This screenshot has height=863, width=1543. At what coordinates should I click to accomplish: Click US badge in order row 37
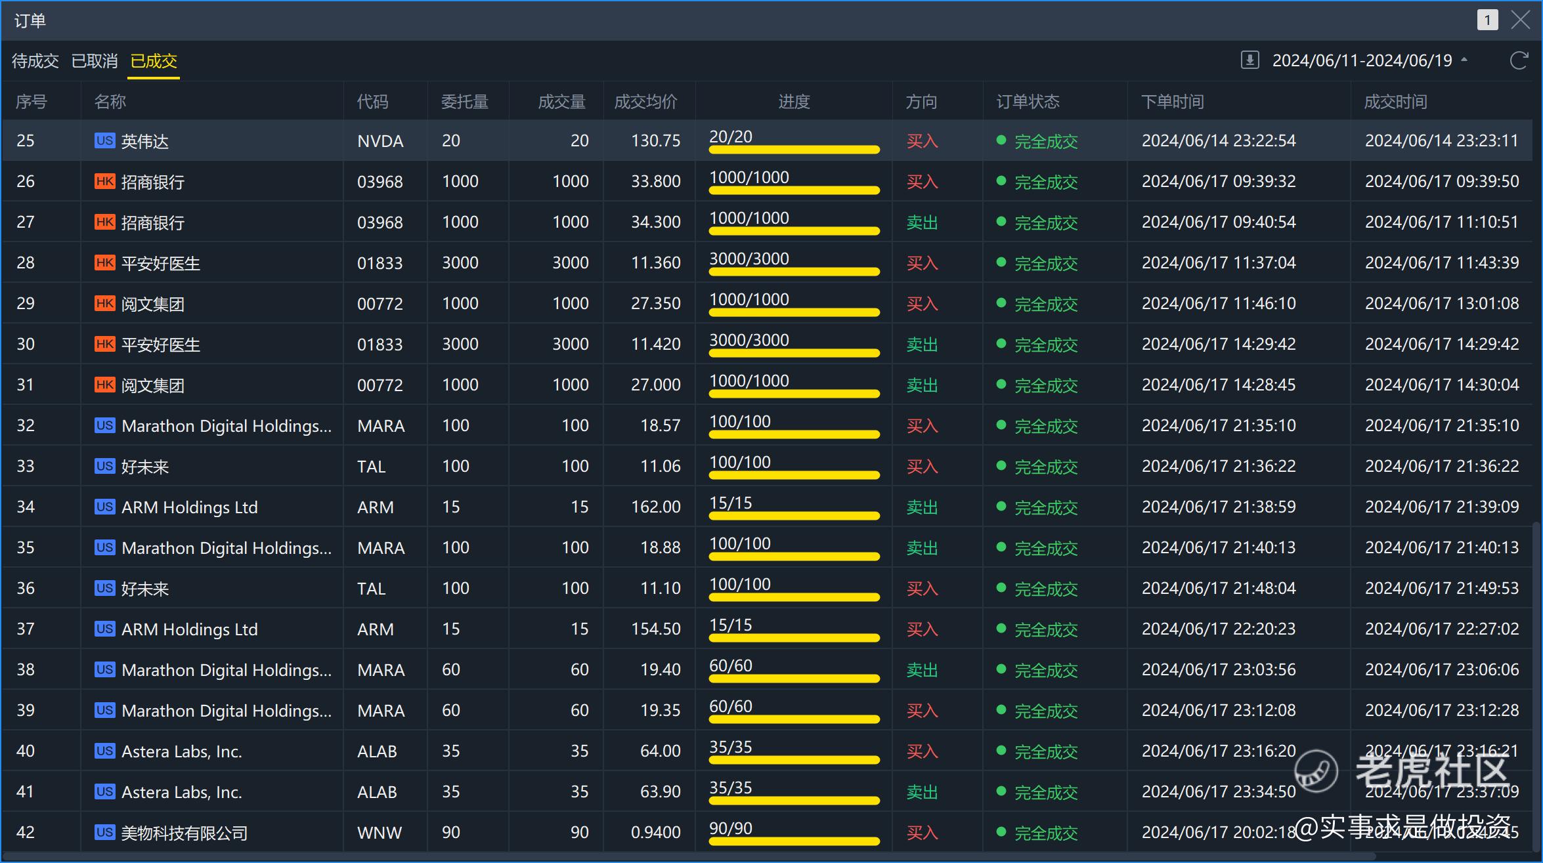coord(105,629)
